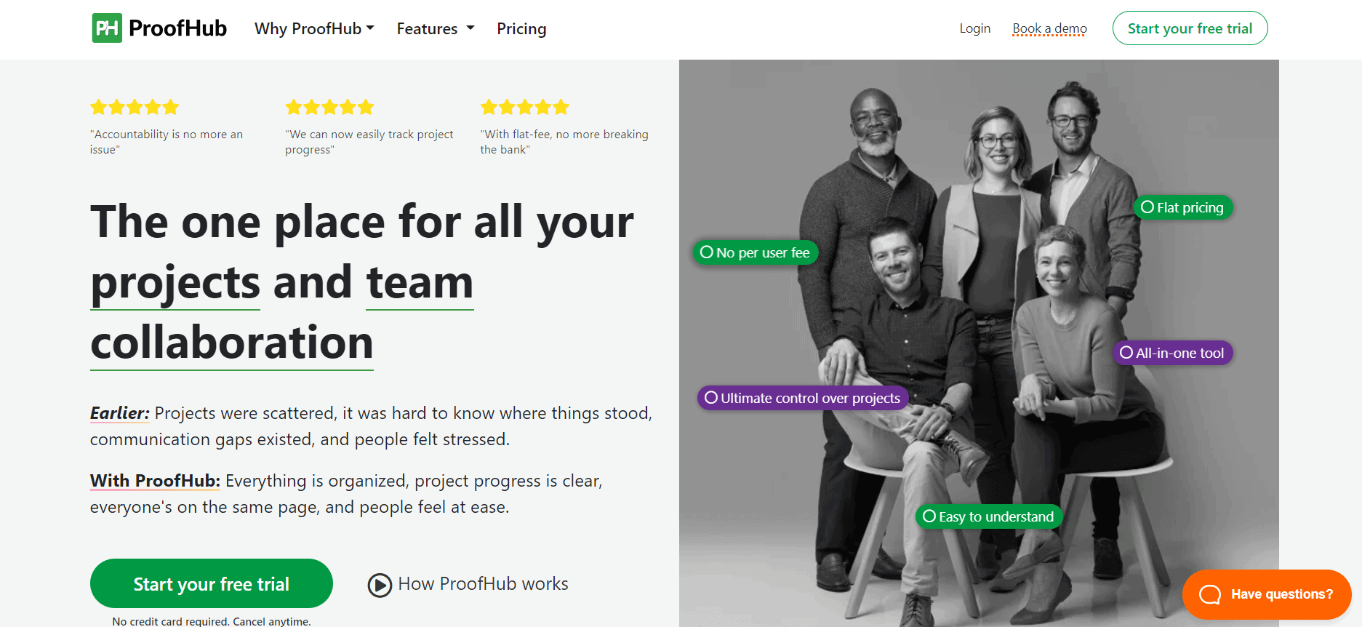Viewport: 1362px width, 627px height.
Task: Play the How ProofHub works video icon
Action: point(380,585)
